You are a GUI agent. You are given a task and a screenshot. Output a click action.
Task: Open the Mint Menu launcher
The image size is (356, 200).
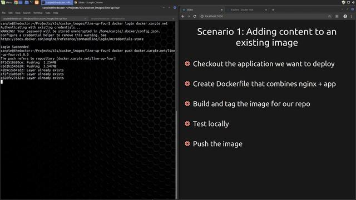click(6, 2)
